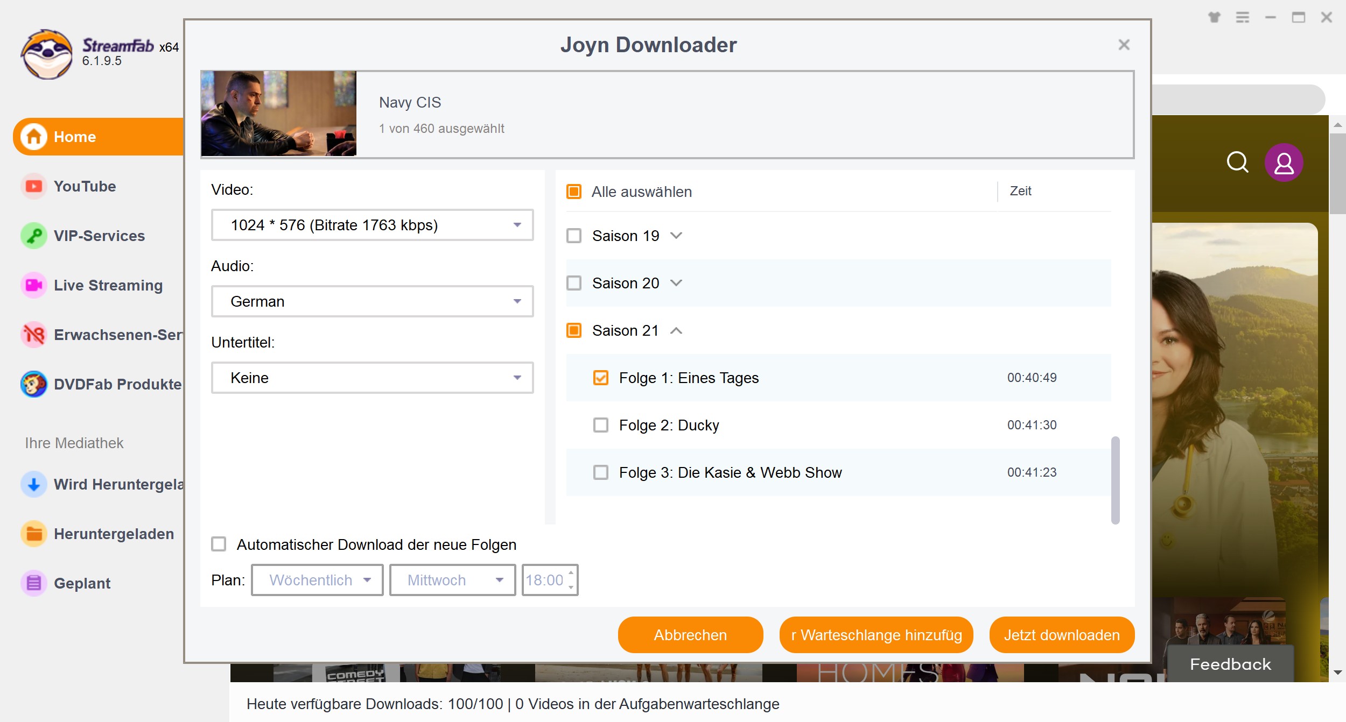Click the Navy CIS thumbnail image
The image size is (1346, 722).
pyautogui.click(x=278, y=113)
